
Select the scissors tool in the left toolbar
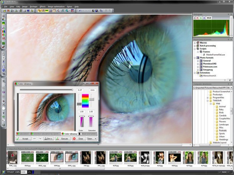pos(3,61)
